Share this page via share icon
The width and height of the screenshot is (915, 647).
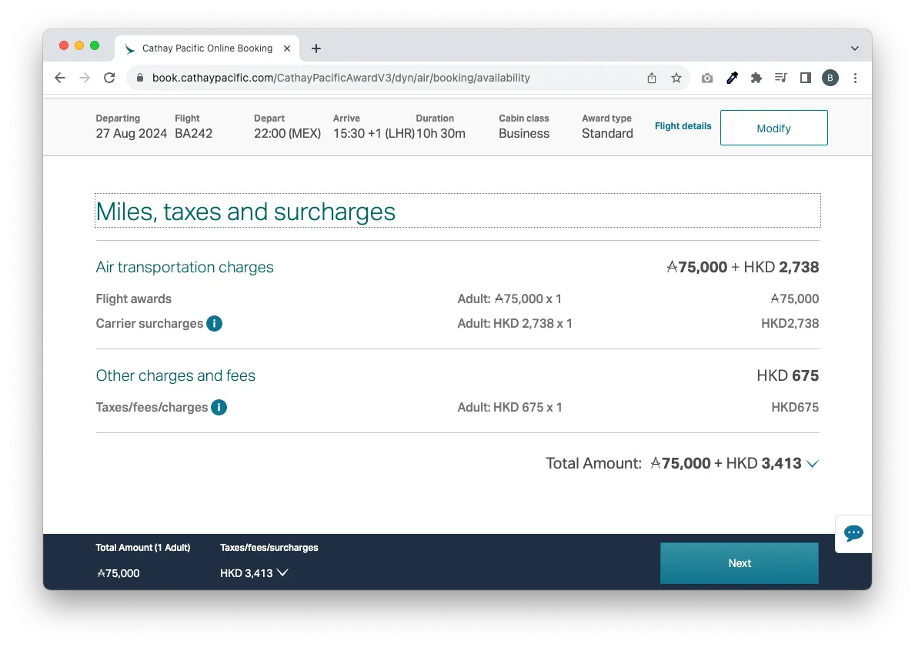pyautogui.click(x=652, y=78)
